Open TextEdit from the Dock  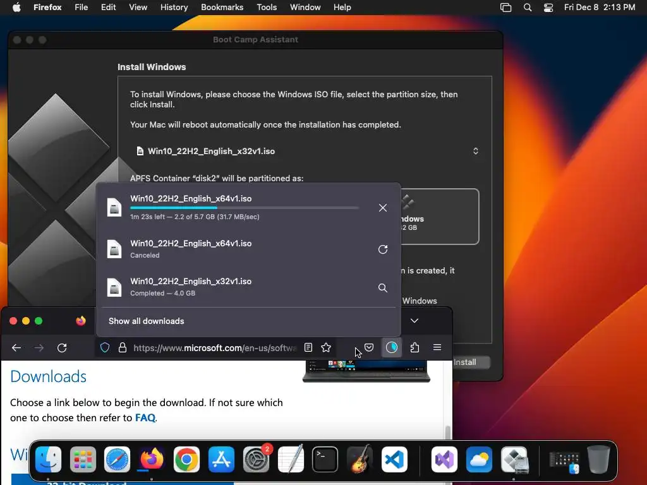coord(291,459)
